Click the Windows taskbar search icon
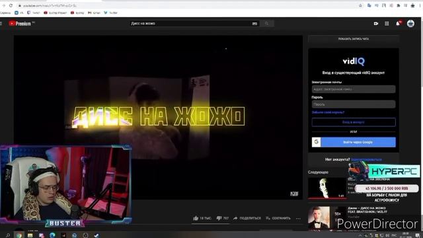This screenshot has height=238, width=423. (x=8, y=235)
